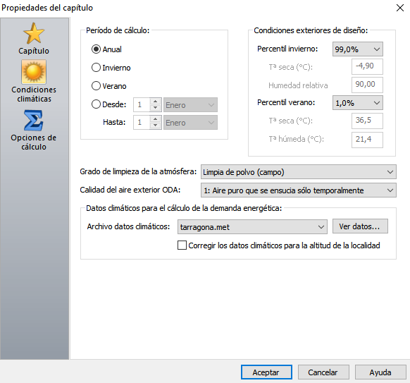Click the Desde day number field
Image resolution: width=410 pixels, height=383 pixels.
click(x=142, y=104)
